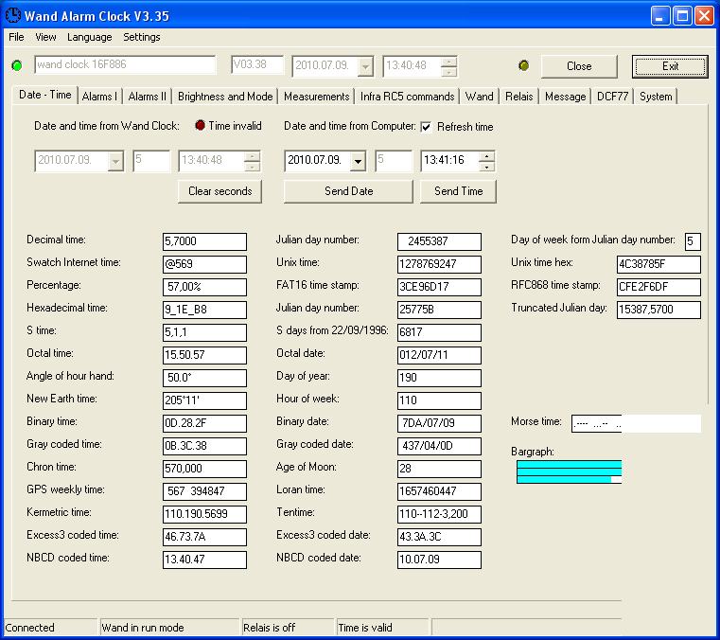
Task: Toggle the Refresh time checkbox
Action: (x=426, y=127)
